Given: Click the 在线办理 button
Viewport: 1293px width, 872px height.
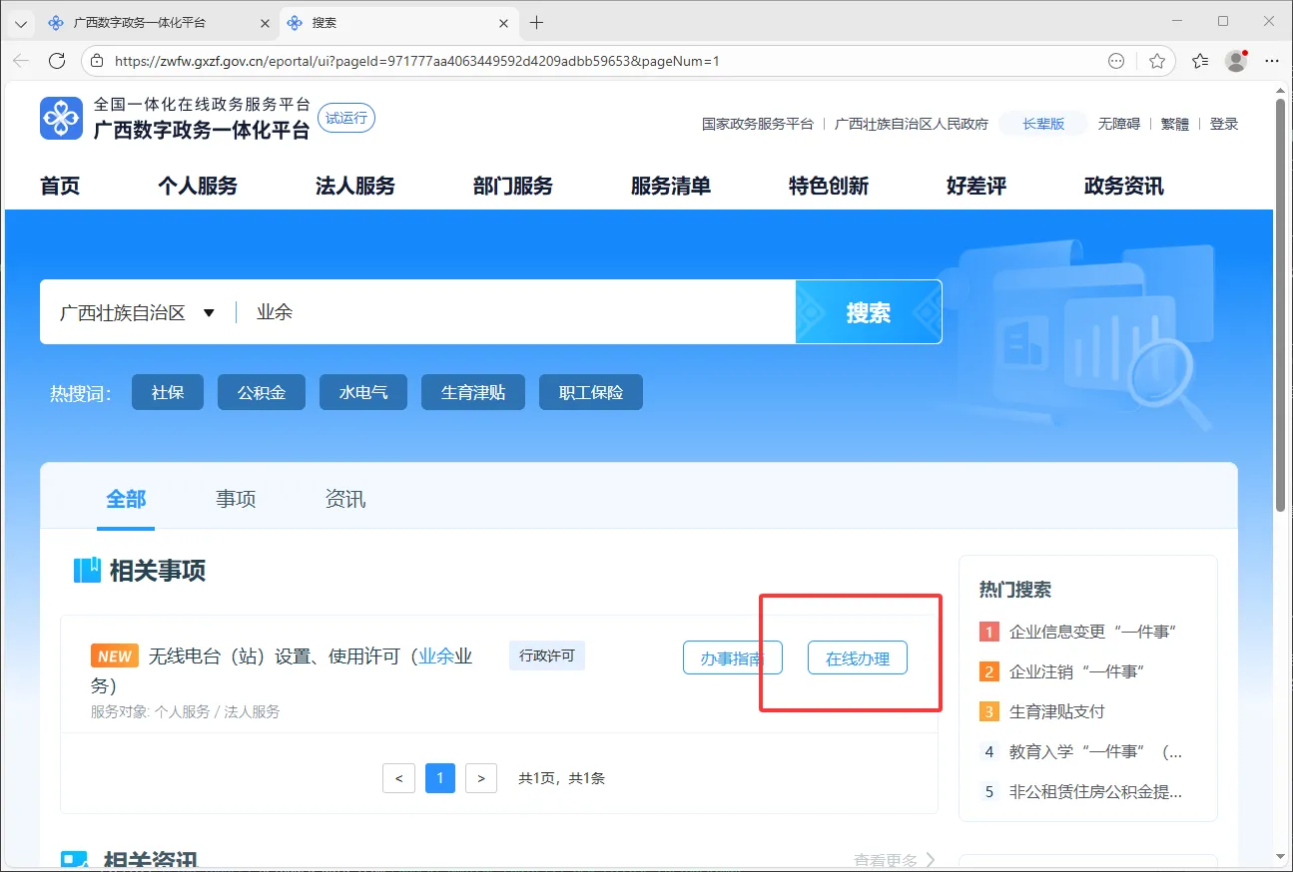Looking at the screenshot, I should [857, 658].
